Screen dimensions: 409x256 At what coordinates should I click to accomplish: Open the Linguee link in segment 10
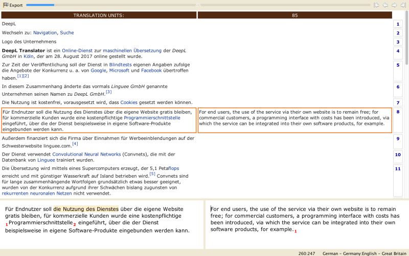click(46, 160)
